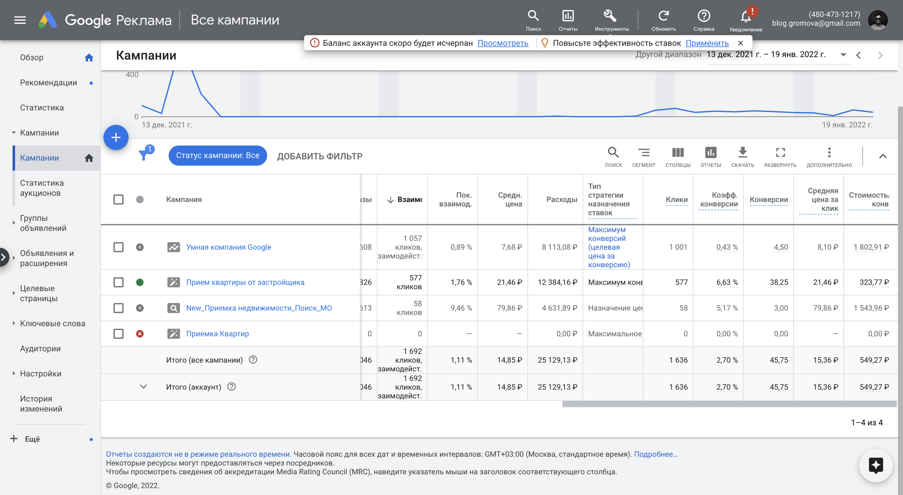
Task: Go to previous date range arrow
Action: tap(858, 55)
